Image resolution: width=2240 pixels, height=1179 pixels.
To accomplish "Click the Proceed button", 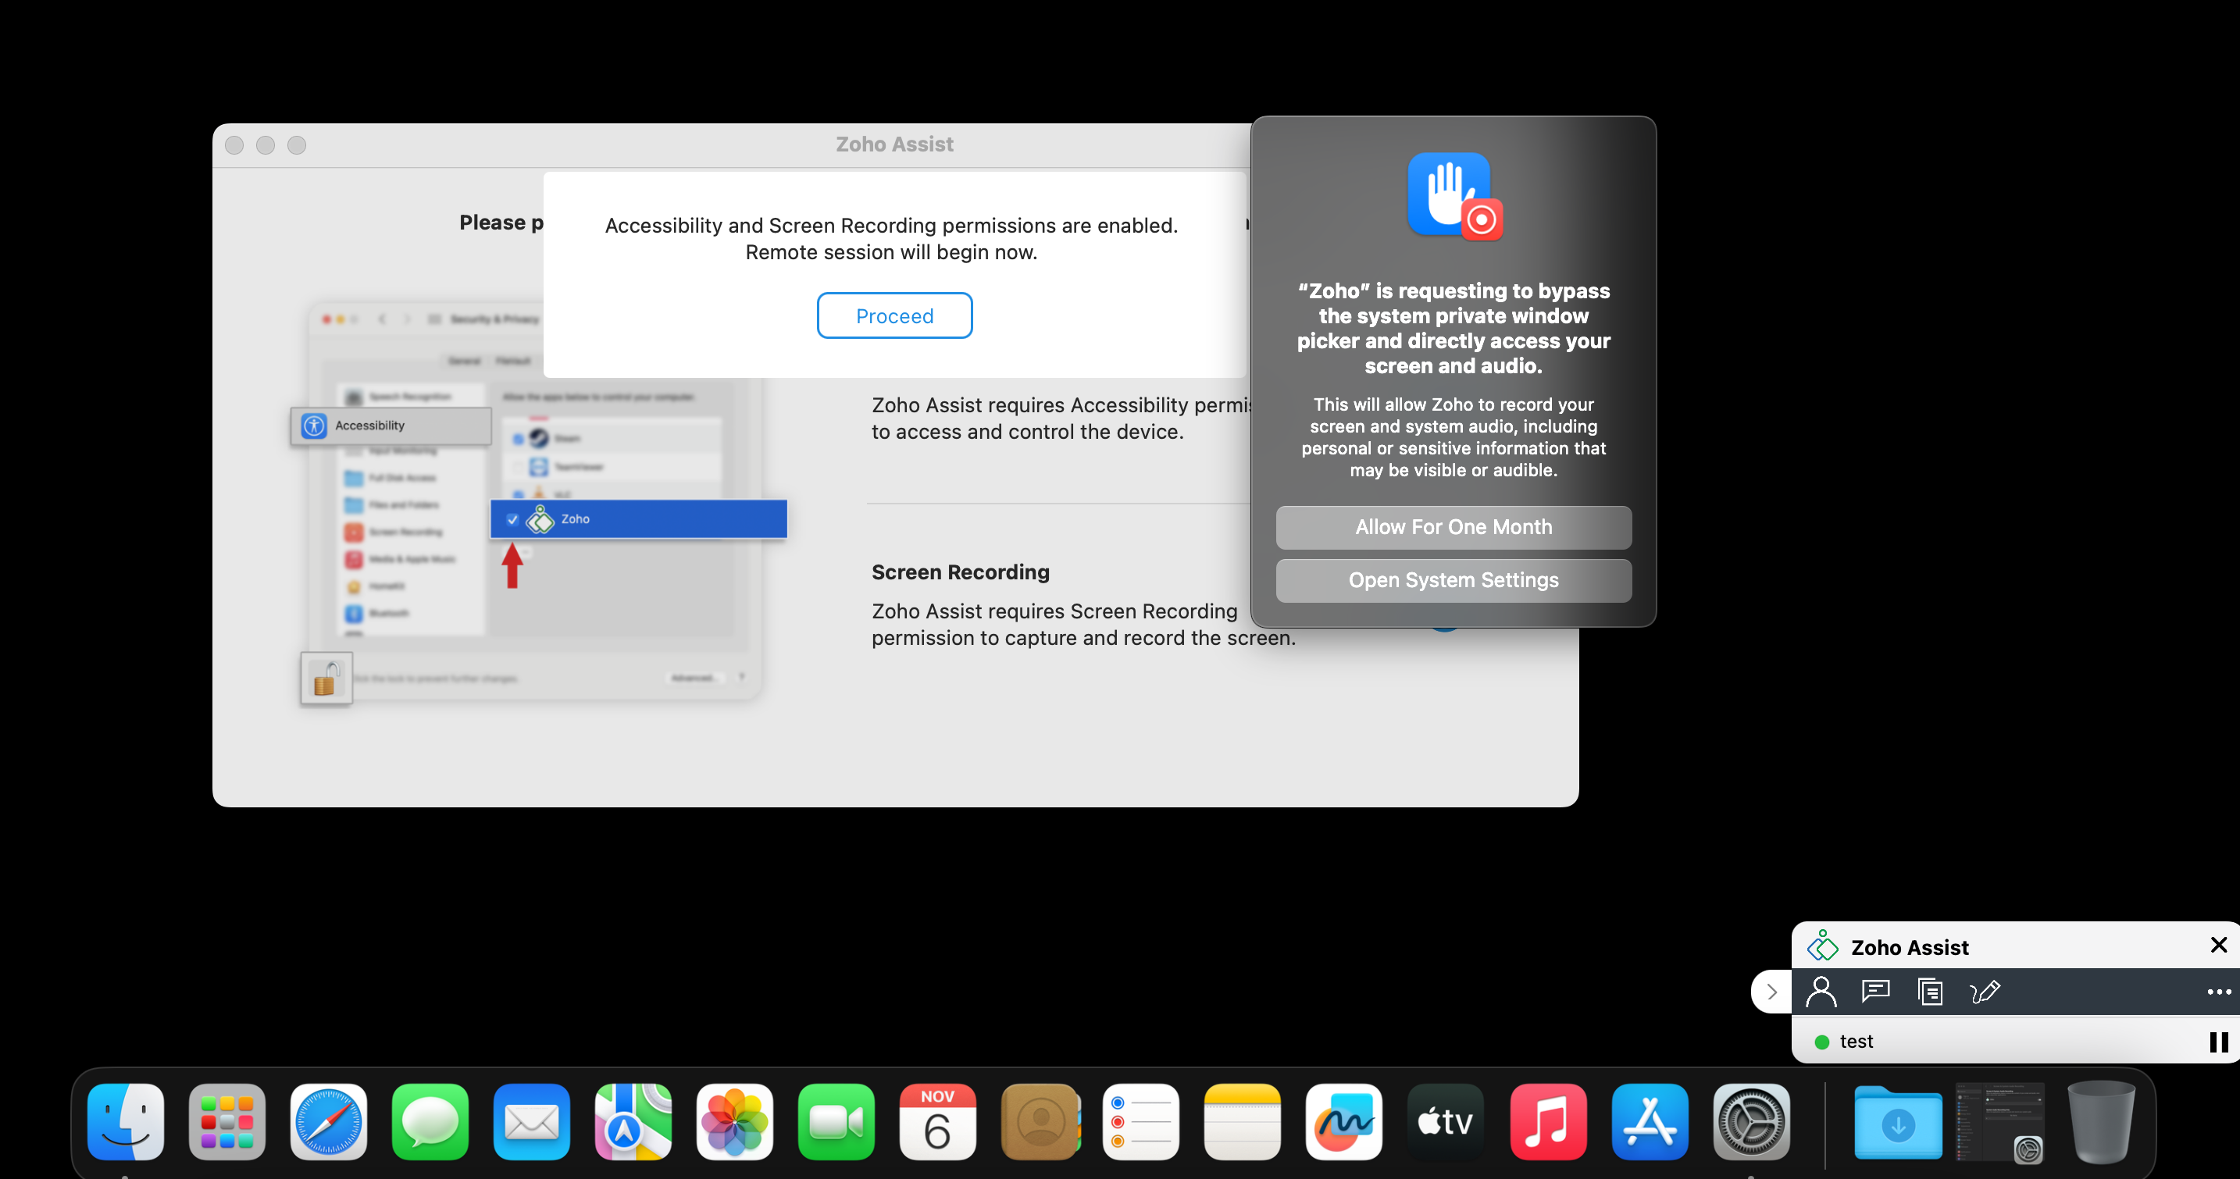I will (x=894, y=315).
